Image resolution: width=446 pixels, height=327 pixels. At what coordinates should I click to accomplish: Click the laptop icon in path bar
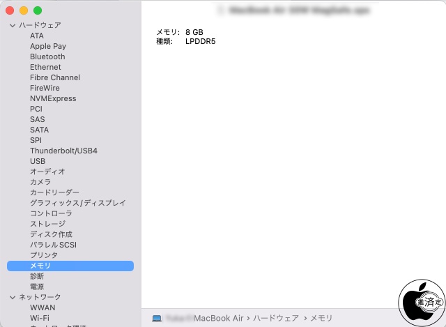coord(157,319)
